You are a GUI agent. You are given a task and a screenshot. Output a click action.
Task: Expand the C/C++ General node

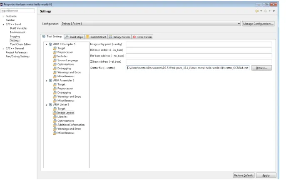pos(3,49)
